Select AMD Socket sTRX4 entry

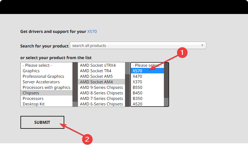[98, 65]
